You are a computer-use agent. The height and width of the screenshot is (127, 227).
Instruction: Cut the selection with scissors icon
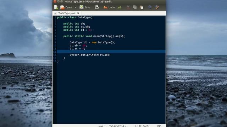[x=128, y=7]
